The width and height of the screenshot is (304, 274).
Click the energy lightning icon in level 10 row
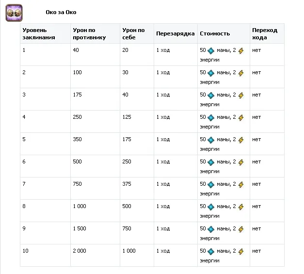(241, 251)
